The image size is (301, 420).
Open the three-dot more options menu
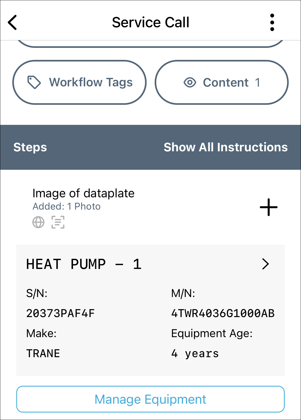(272, 22)
